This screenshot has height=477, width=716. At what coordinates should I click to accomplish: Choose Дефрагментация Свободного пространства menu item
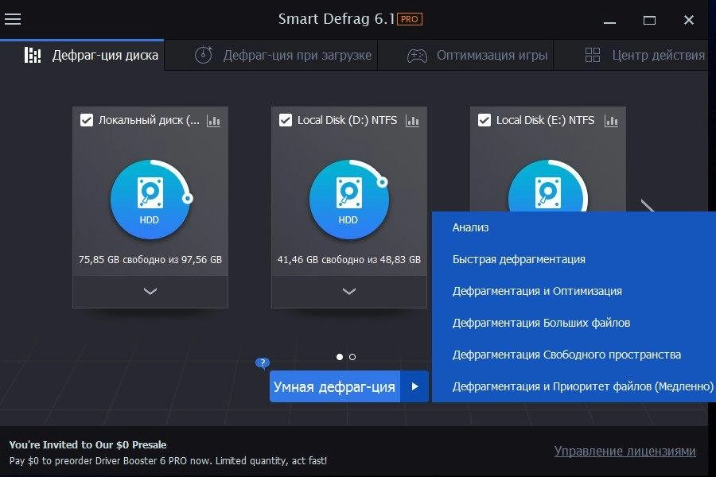pyautogui.click(x=574, y=355)
